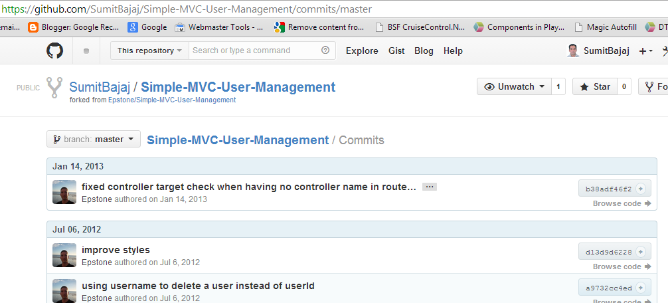
Task: Click the watchers count 1
Action: coord(558,86)
